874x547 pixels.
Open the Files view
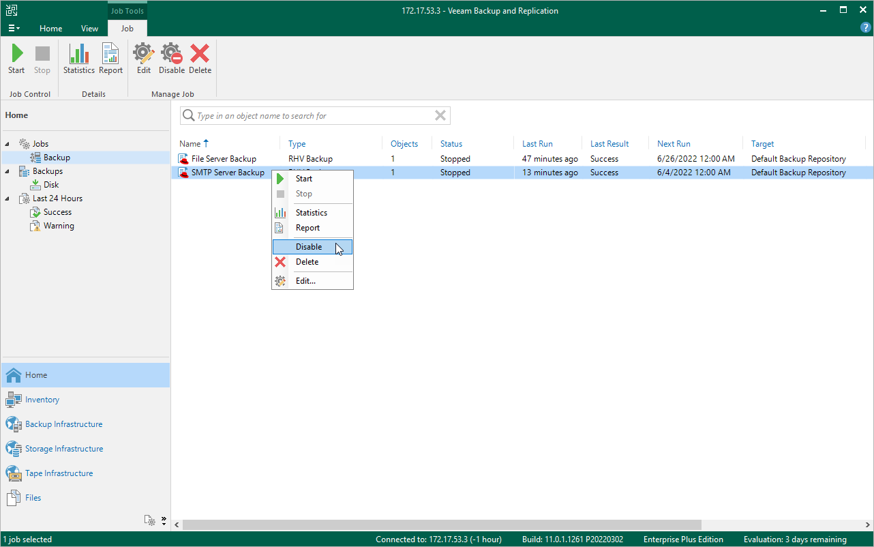click(x=85, y=498)
